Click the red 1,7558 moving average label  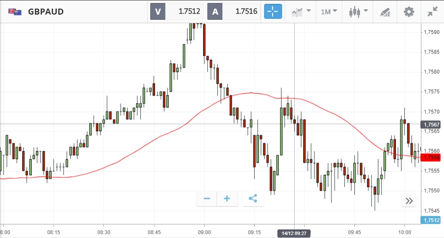click(x=431, y=158)
